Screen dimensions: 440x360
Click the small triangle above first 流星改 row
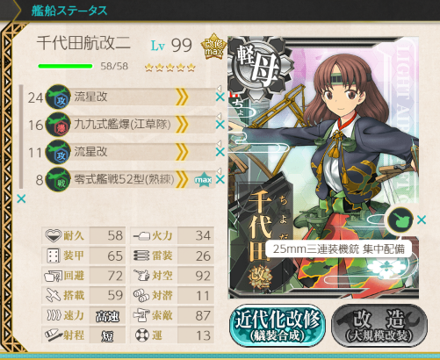pyautogui.click(x=219, y=89)
